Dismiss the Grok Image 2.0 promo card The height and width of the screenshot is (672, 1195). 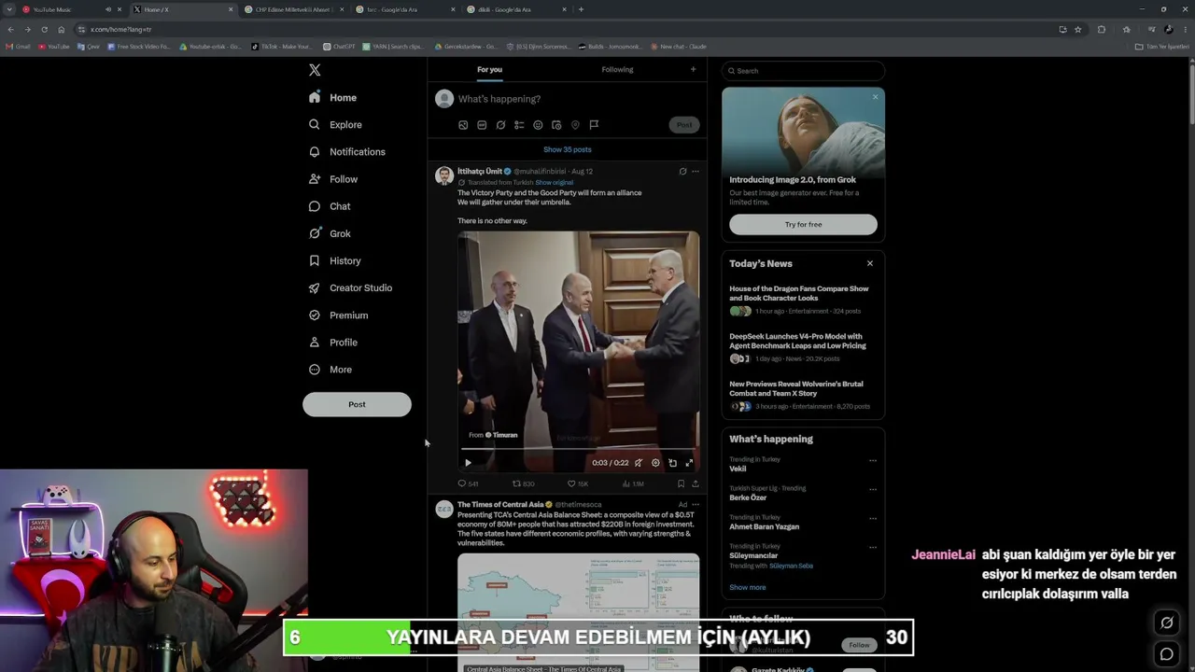coord(875,97)
